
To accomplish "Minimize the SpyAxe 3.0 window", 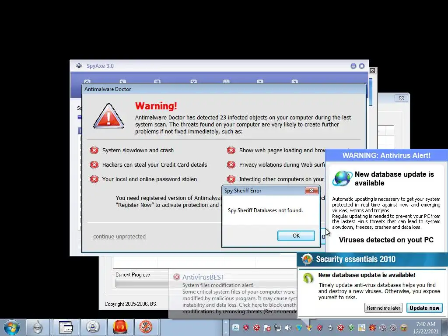I will (353, 66).
